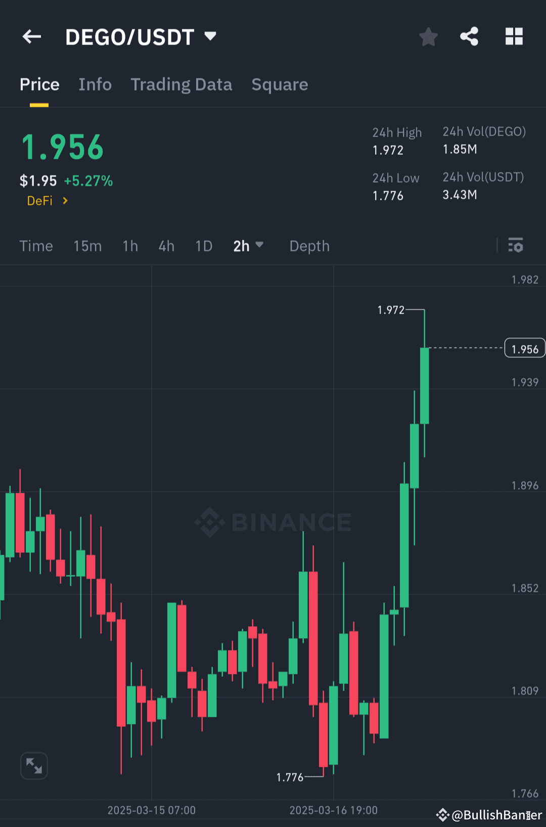
Task: Tap the back arrow to exit chart
Action: 31,36
